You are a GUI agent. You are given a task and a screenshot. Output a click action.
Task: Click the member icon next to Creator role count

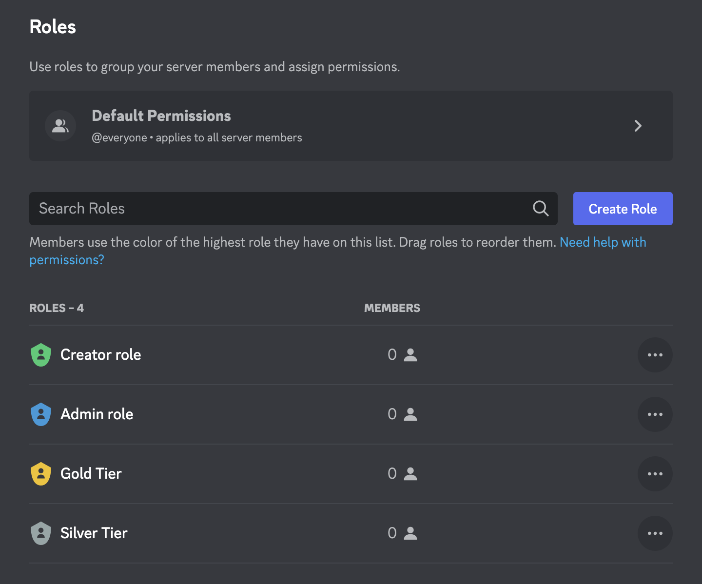point(410,355)
